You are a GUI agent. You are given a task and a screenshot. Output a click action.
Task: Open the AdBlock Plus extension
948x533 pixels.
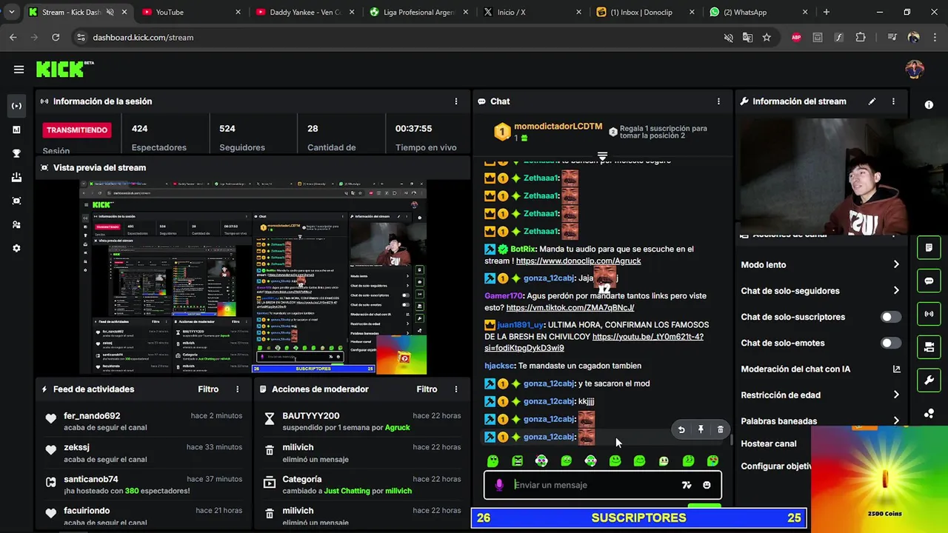click(796, 37)
